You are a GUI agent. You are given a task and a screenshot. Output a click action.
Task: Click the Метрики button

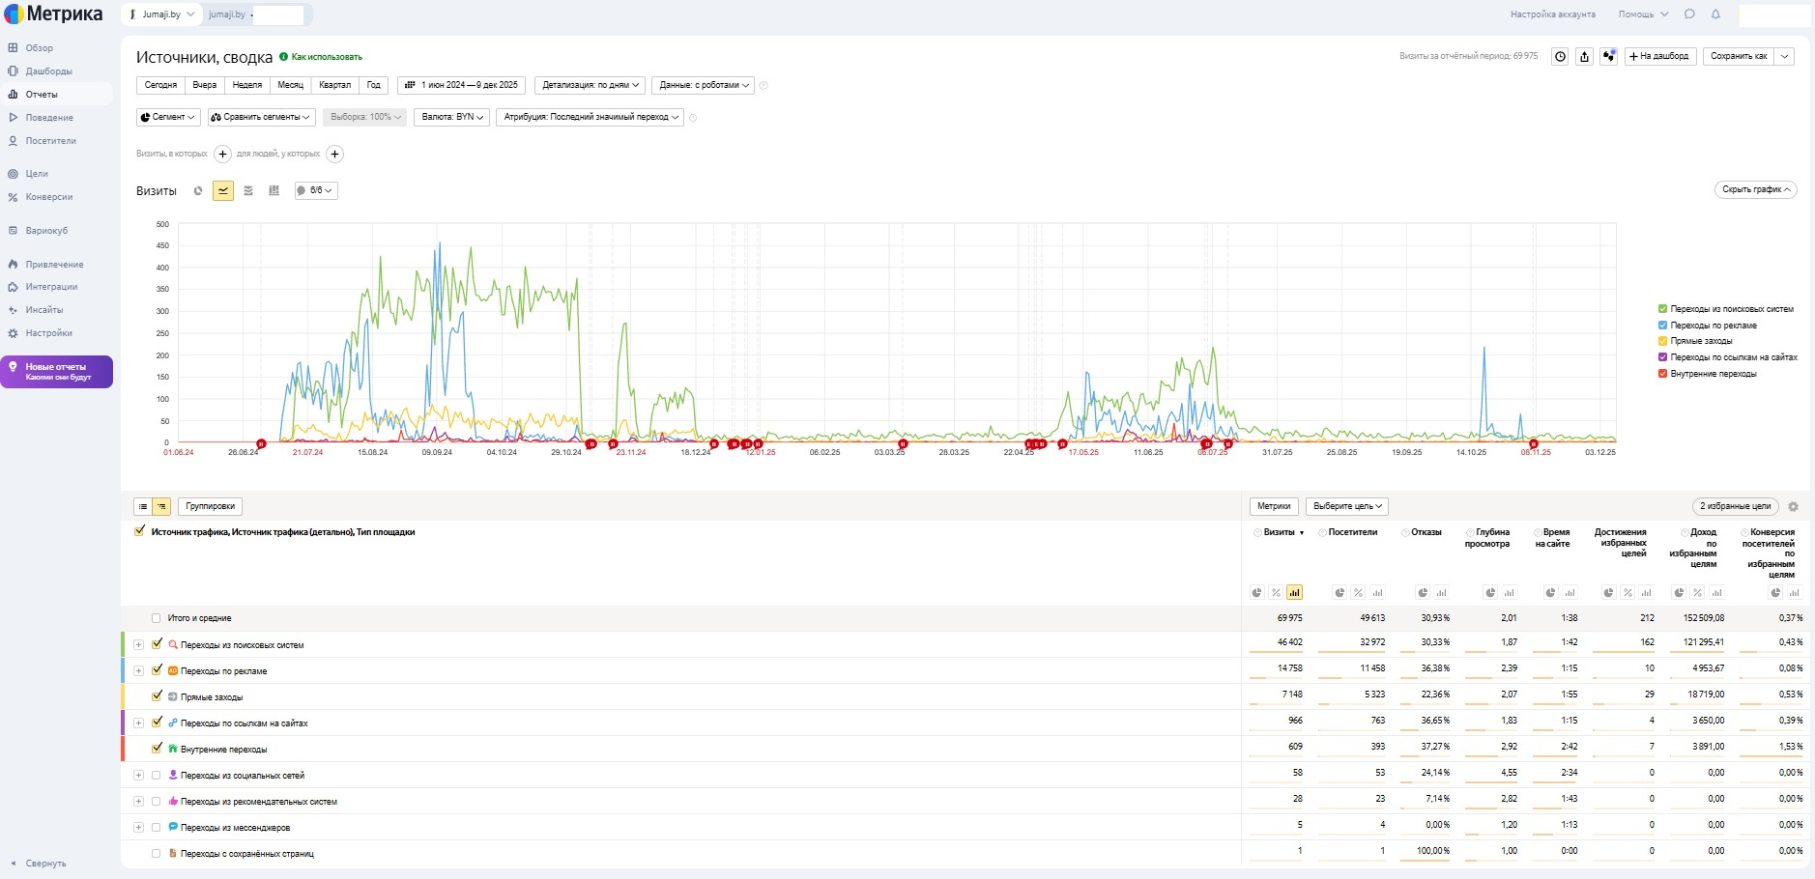1274,506
